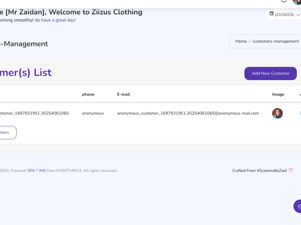Click the Add New Customer button

[271, 73]
